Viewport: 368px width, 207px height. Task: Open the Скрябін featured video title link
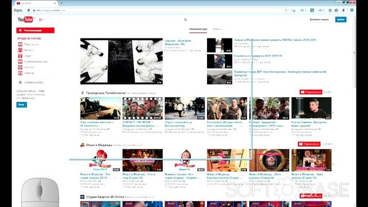pyautogui.click(x=178, y=42)
